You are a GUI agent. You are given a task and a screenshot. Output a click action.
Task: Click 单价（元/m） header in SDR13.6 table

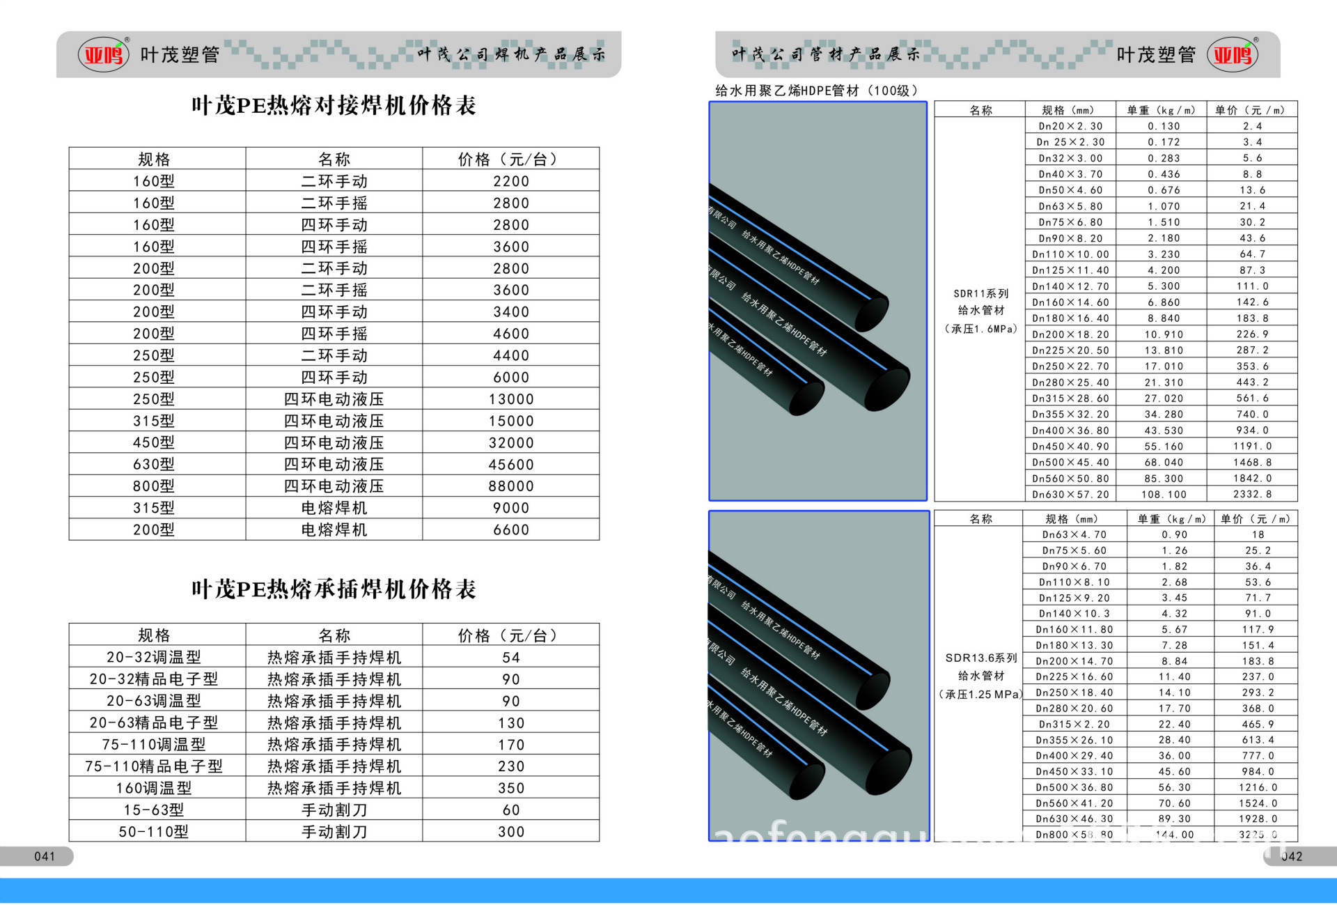tap(1257, 519)
